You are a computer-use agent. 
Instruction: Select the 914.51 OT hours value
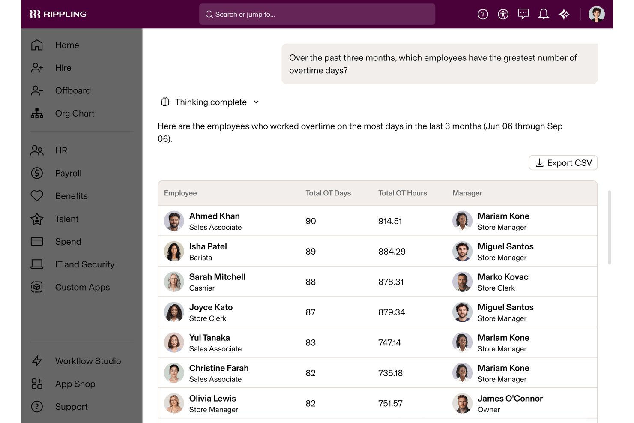[x=390, y=221]
